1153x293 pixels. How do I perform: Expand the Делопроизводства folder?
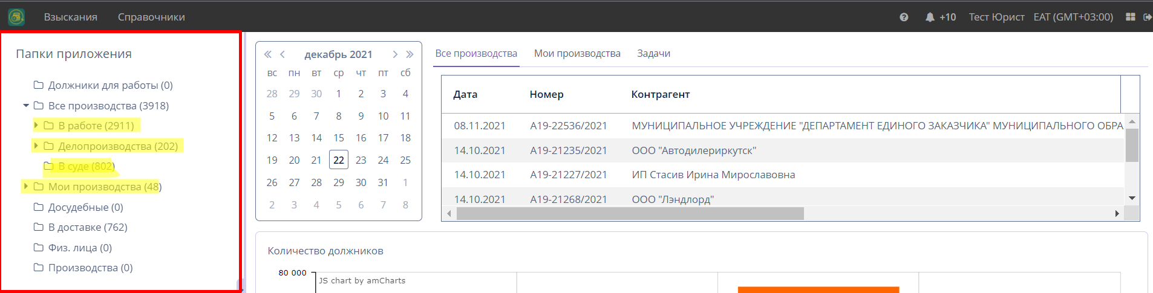tap(36, 146)
